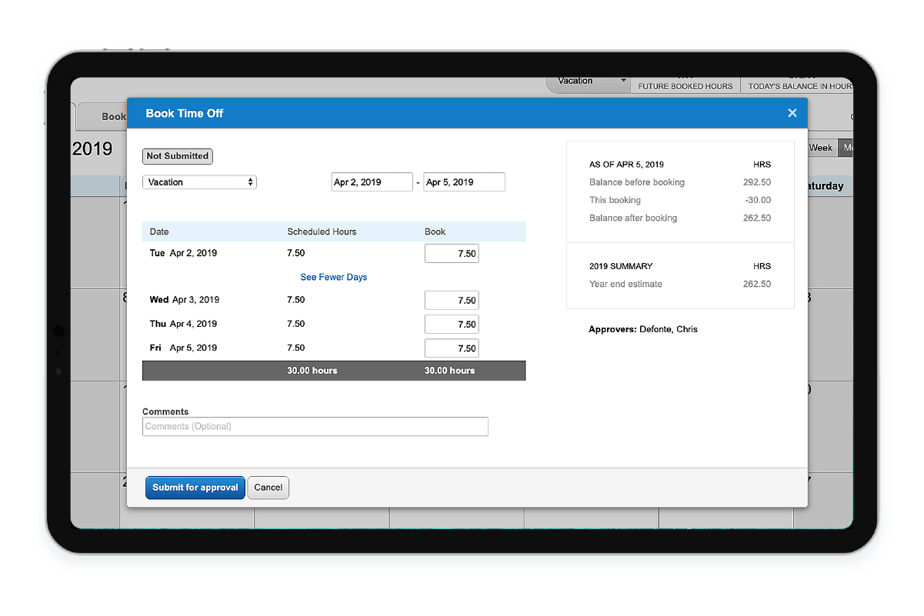
Task: Click the Date column header
Action: tap(159, 231)
